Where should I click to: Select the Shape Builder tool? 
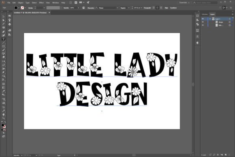coord(3,76)
